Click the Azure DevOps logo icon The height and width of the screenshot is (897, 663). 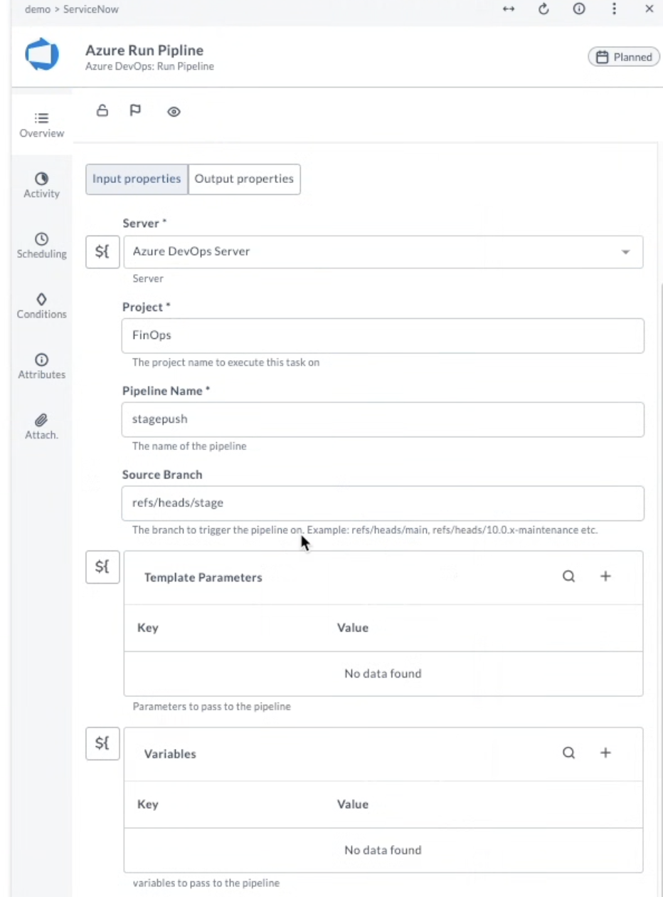tap(42, 55)
